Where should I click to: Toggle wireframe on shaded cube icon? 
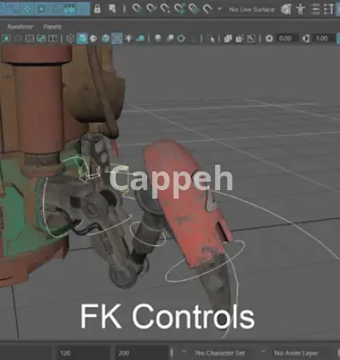pyautogui.click(x=105, y=38)
